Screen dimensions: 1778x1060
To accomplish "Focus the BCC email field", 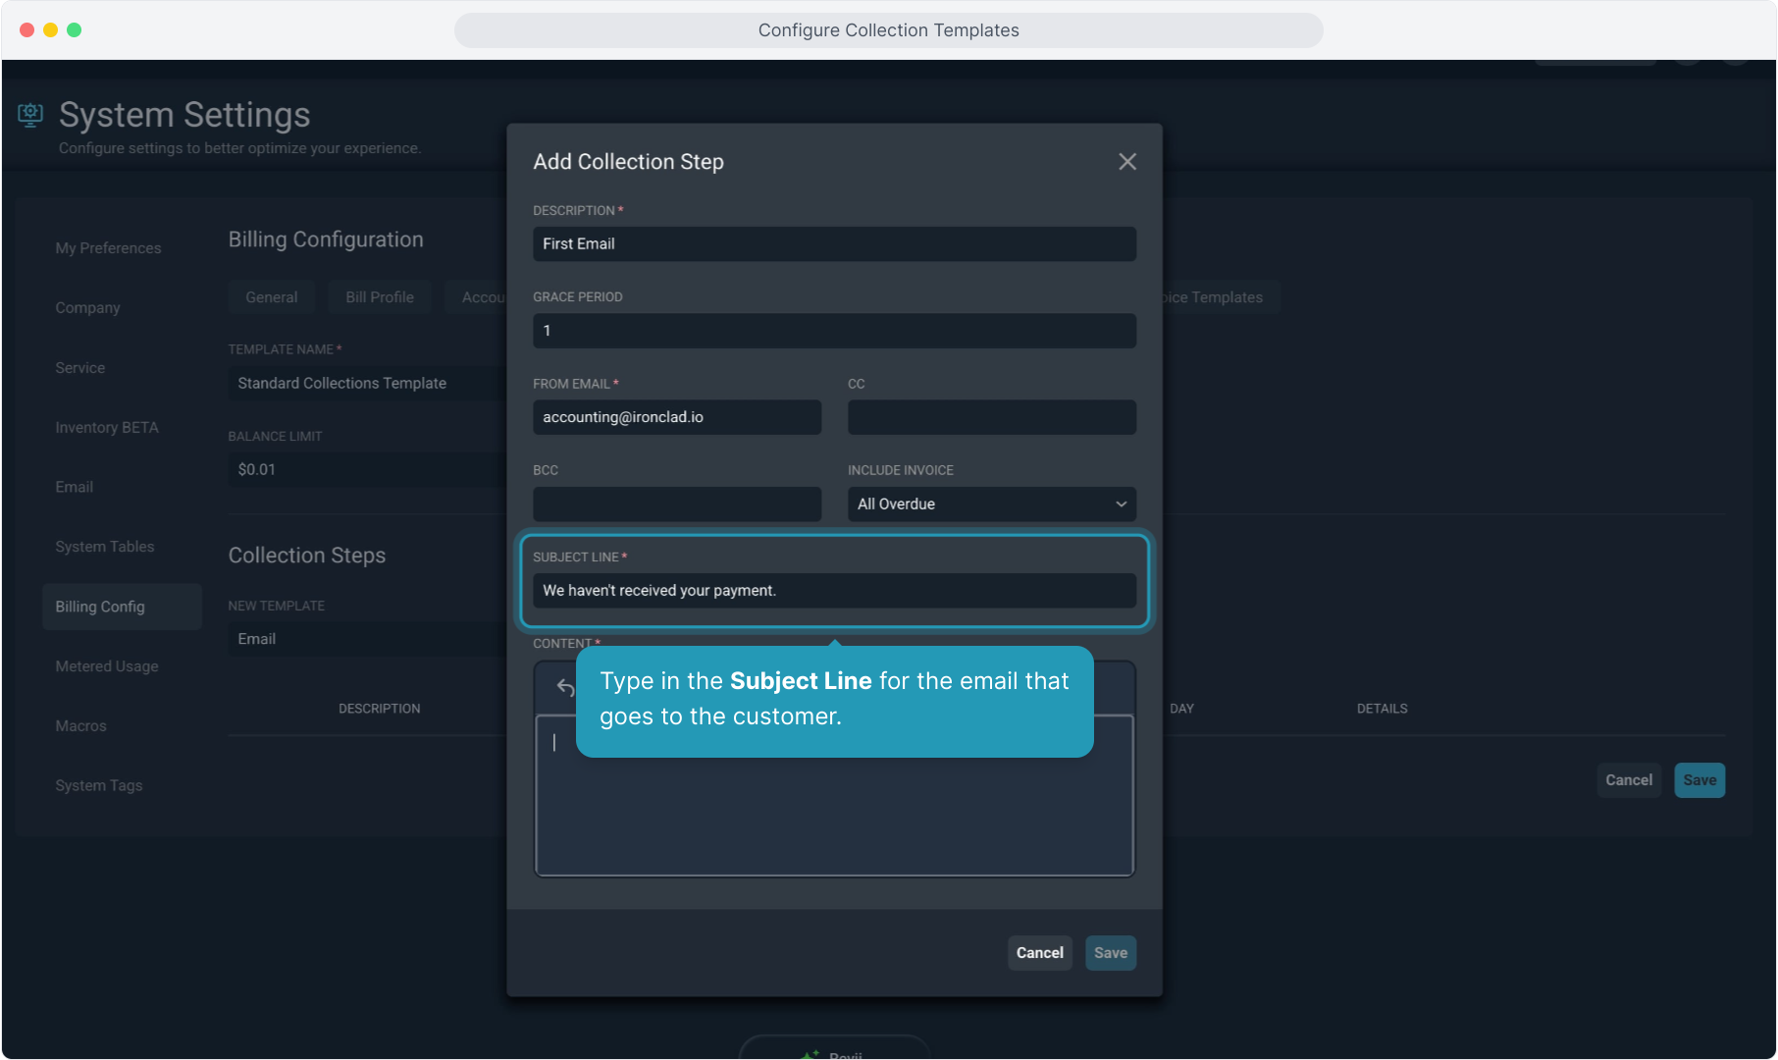I will tap(676, 504).
